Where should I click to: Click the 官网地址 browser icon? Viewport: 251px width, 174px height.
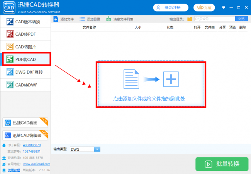coord(4,164)
